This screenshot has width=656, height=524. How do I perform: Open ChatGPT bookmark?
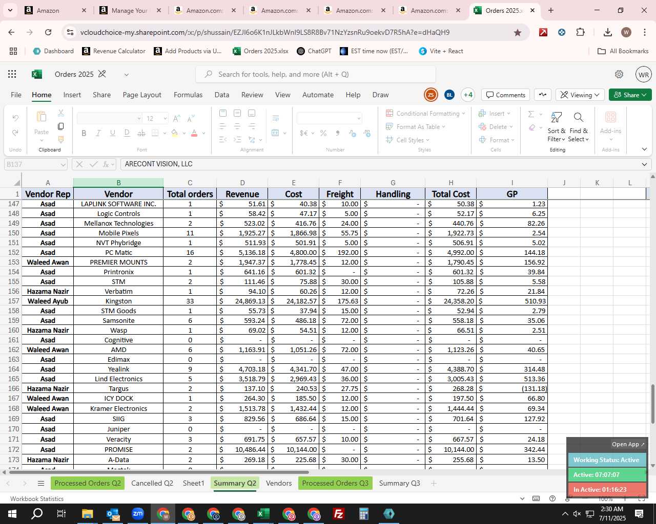[x=314, y=51]
